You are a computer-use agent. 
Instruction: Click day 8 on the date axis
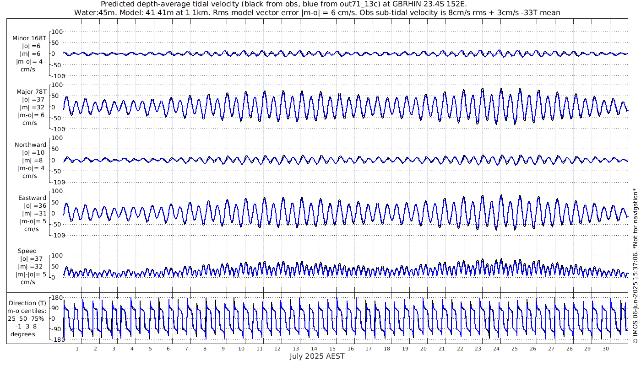[205, 349]
